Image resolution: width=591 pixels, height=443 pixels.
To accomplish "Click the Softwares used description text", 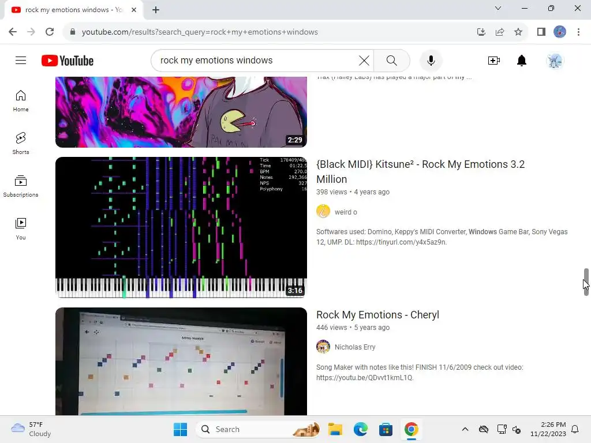I will point(442,237).
